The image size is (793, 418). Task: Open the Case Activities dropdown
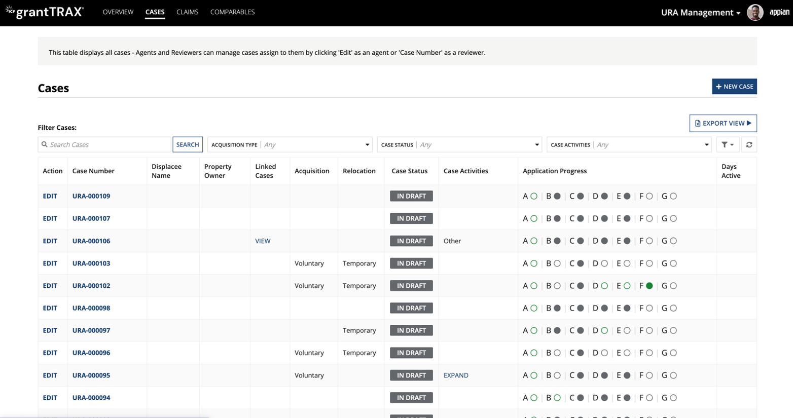click(629, 145)
